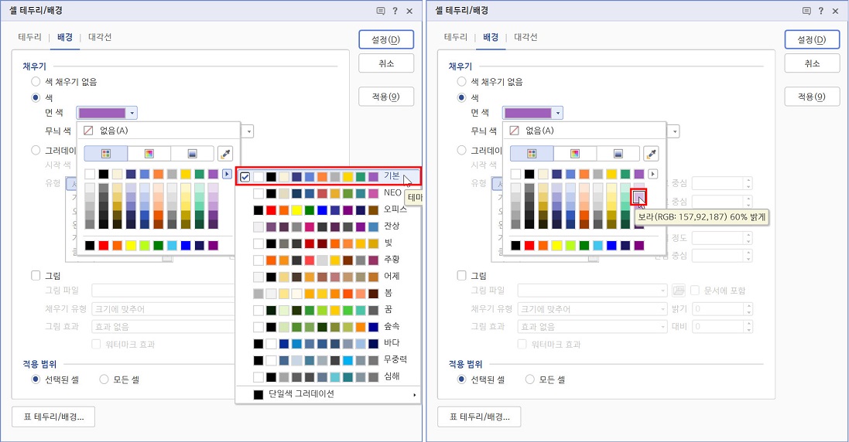The width and height of the screenshot is (849, 442).
Task: Click the help question mark in left dialog
Action: (395, 11)
